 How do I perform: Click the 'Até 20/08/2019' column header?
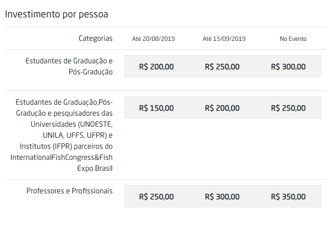point(153,39)
